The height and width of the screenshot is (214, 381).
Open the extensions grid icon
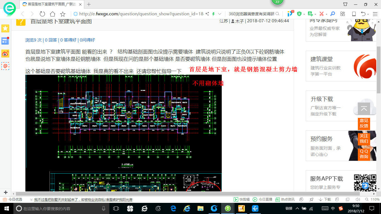(x=343, y=14)
